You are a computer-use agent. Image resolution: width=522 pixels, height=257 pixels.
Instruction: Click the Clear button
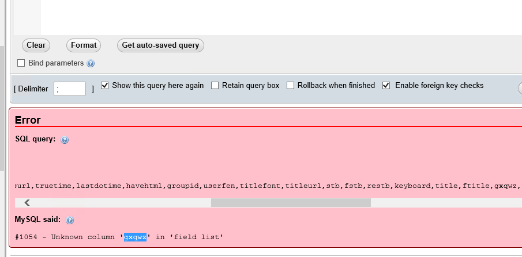(36, 45)
